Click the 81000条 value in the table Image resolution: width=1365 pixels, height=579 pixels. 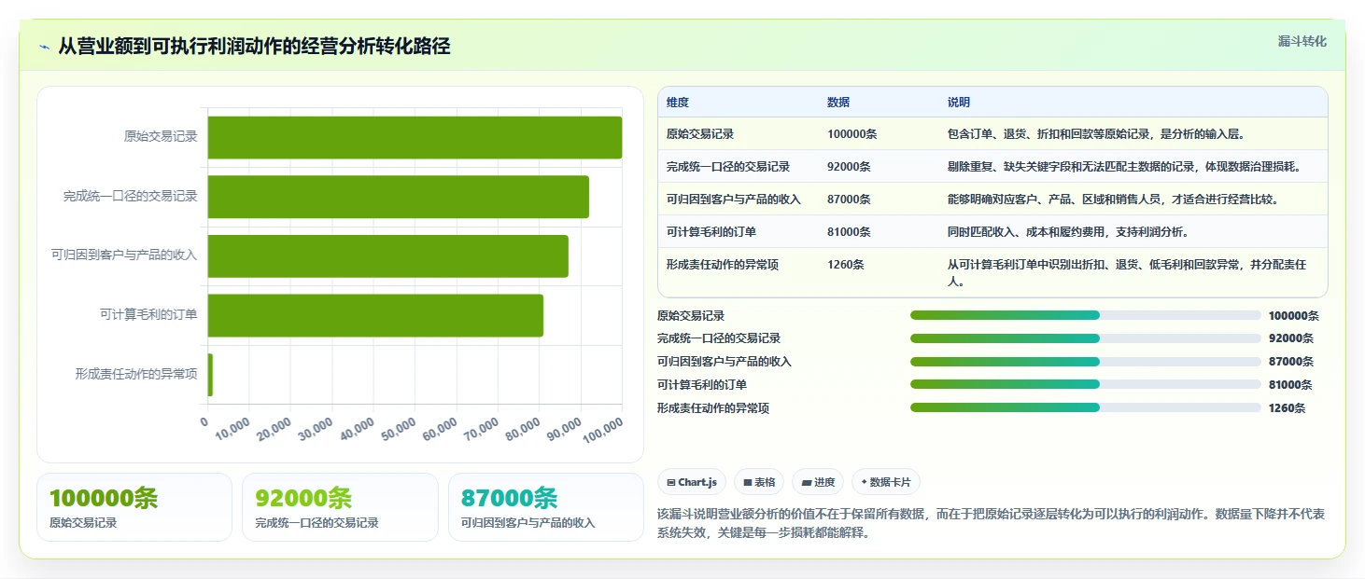pyautogui.click(x=849, y=232)
